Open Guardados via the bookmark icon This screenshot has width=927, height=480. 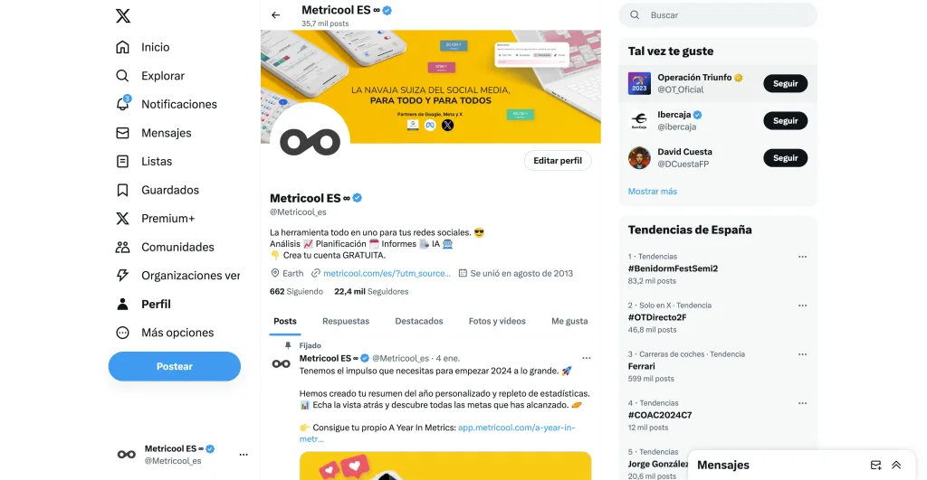pos(122,190)
